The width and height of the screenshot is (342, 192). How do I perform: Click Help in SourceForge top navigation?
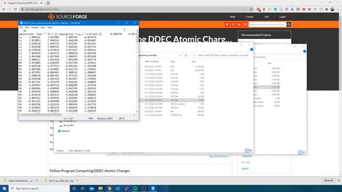pos(232,17)
